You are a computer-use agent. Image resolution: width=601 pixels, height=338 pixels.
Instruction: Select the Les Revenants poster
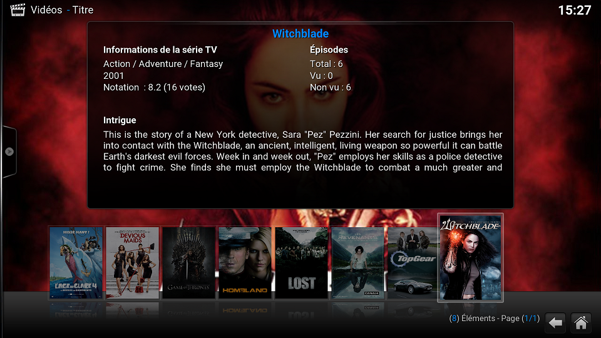pyautogui.click(x=357, y=263)
